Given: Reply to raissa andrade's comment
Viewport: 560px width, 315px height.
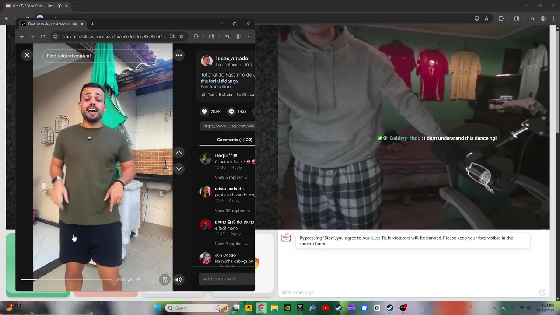Looking at the screenshot, I should pos(234,201).
